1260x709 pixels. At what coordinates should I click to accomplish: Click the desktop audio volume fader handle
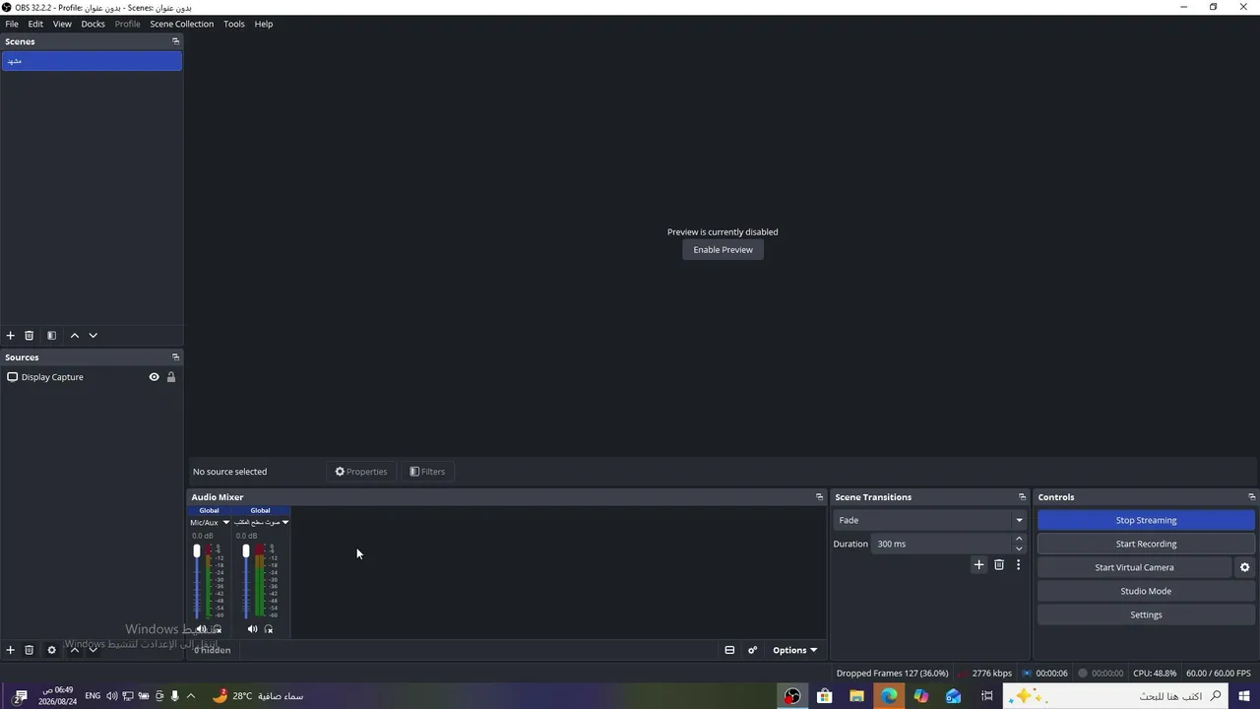246,551
